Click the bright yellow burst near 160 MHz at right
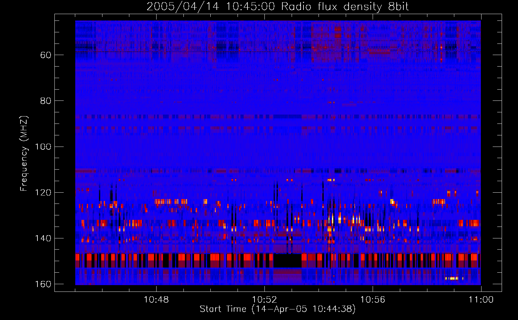This screenshot has height=320, width=518. (x=454, y=278)
